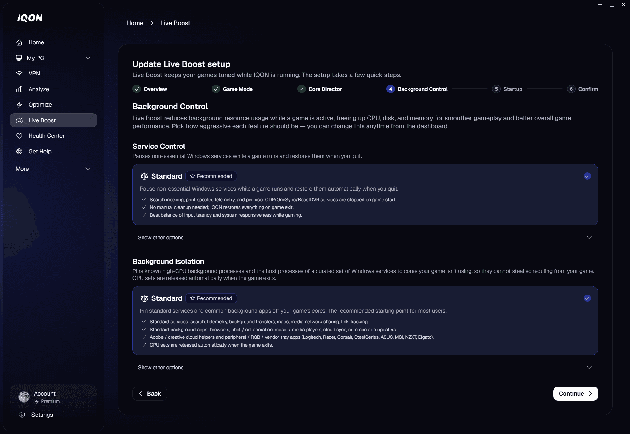This screenshot has width=630, height=434.
Task: Toggle the Background Isolation Standard selection check
Action: 587,298
